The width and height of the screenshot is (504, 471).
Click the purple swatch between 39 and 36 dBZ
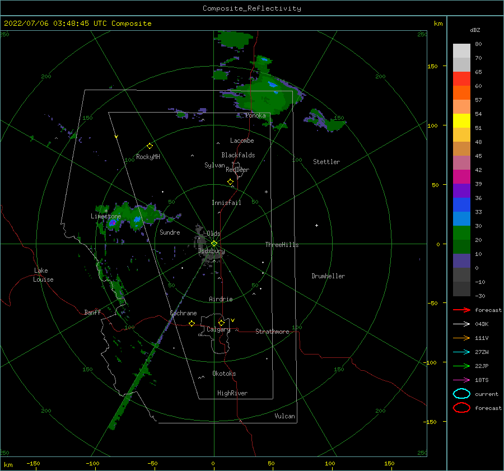tap(461, 190)
